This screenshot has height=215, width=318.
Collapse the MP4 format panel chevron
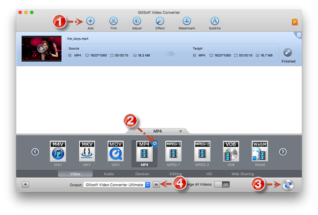tap(181, 131)
